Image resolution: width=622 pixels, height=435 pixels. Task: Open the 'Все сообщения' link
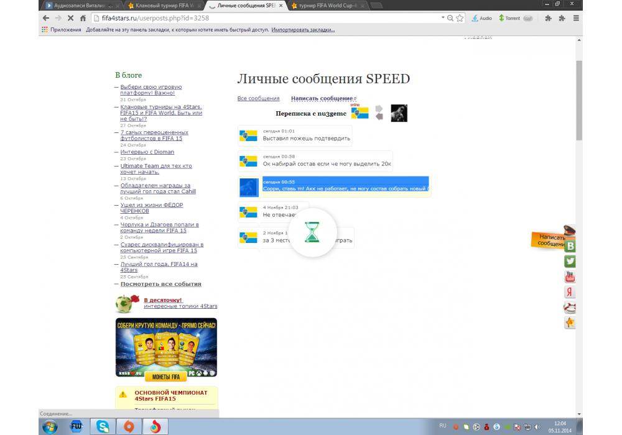pyautogui.click(x=258, y=98)
